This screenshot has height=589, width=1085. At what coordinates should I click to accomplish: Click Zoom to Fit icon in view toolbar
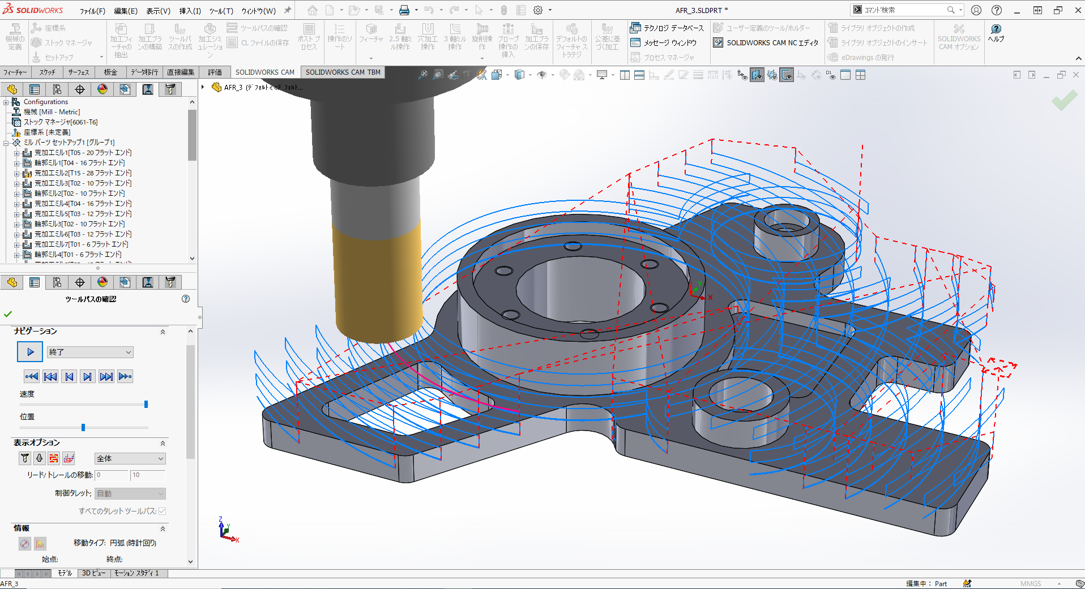pos(423,75)
